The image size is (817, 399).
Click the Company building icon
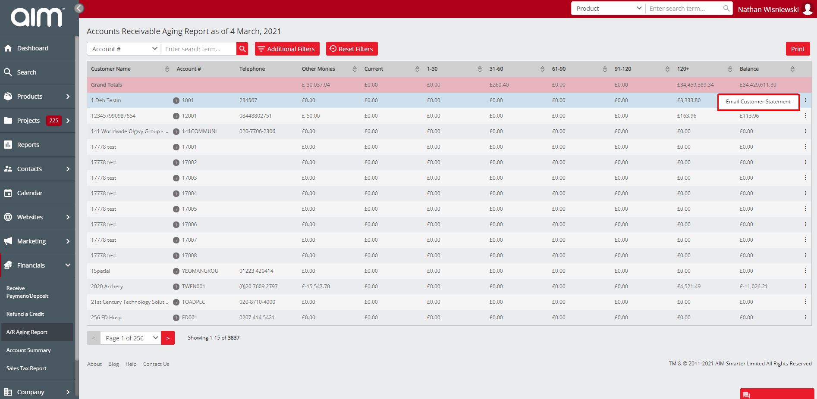click(x=8, y=392)
